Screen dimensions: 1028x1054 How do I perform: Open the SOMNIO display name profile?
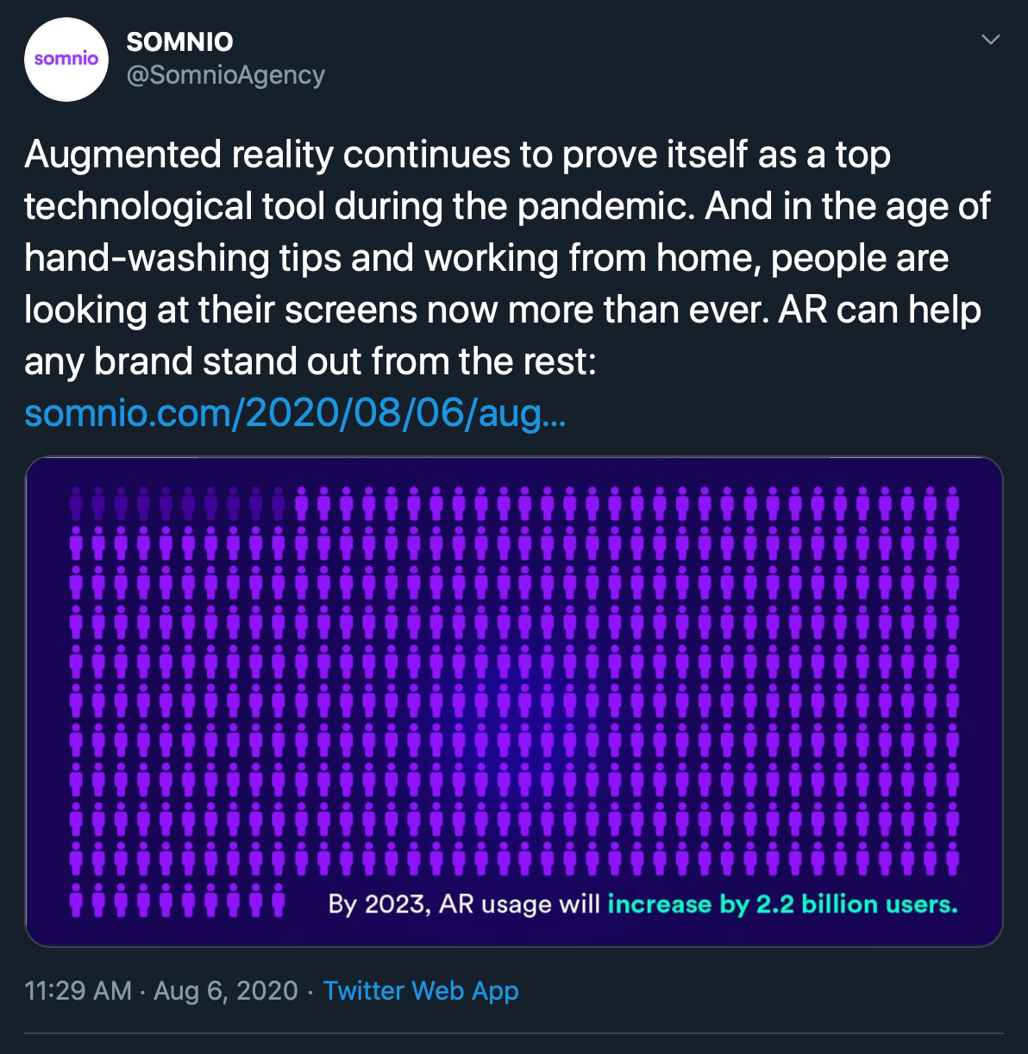coord(179,41)
